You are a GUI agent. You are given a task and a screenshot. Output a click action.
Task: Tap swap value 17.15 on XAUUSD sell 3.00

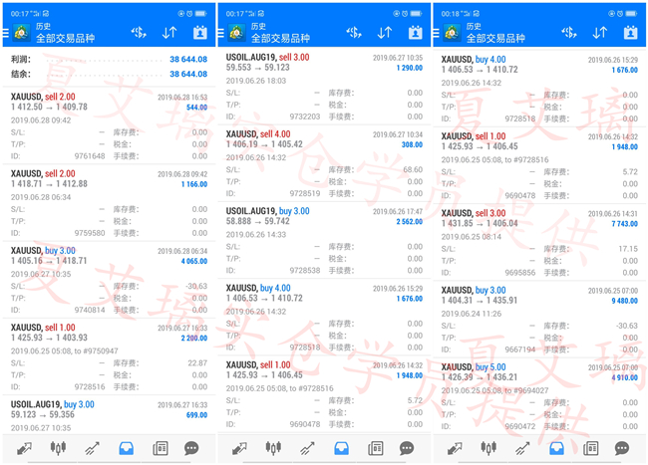pyautogui.click(x=628, y=249)
